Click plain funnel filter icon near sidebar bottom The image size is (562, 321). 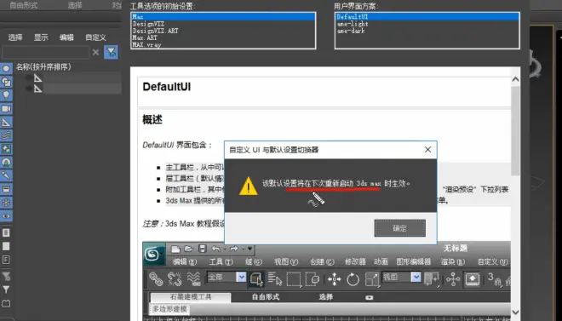tap(6, 289)
